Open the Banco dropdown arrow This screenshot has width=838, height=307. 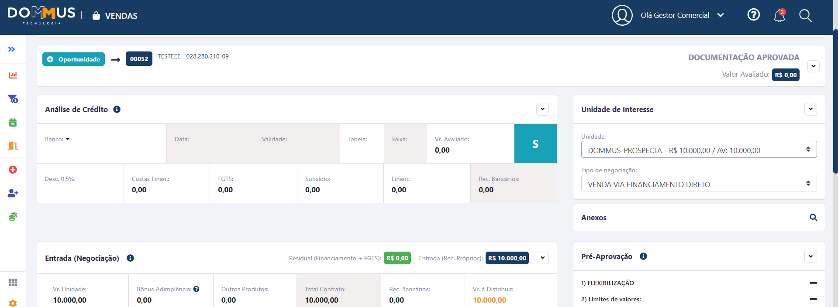coord(68,139)
